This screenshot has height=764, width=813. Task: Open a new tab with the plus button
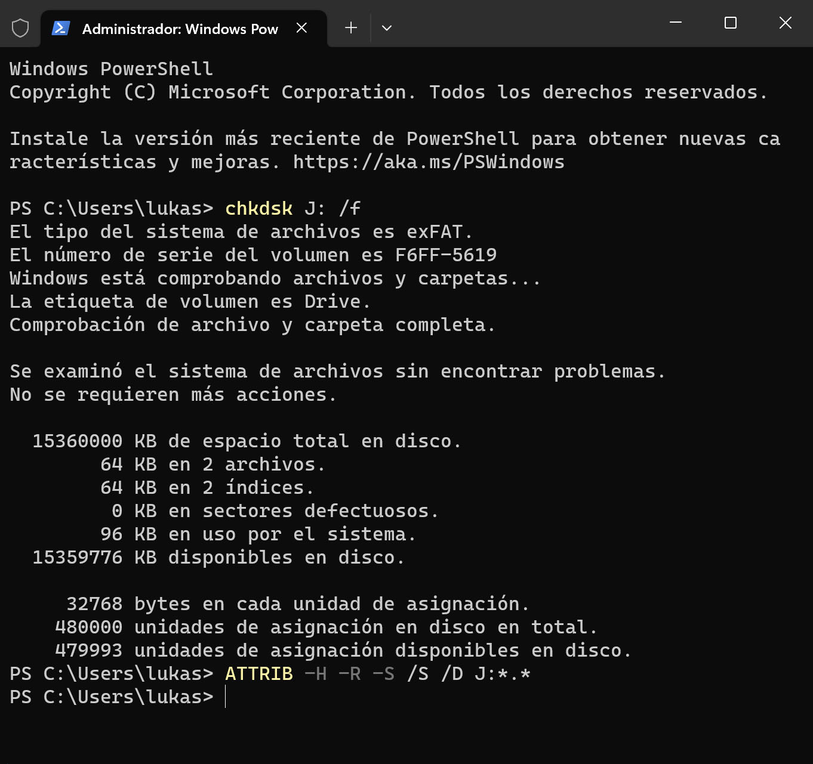point(351,28)
